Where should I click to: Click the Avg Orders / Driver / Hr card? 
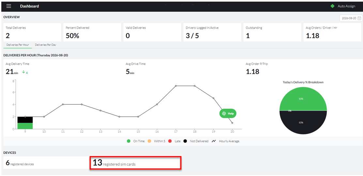pyautogui.click(x=332, y=32)
